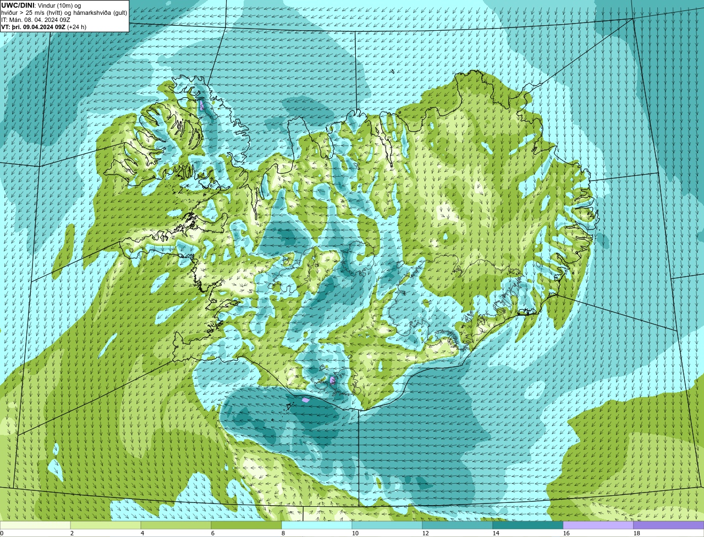Click the light yellow-green 2–4 m/s legend swatch

[x=106, y=525]
